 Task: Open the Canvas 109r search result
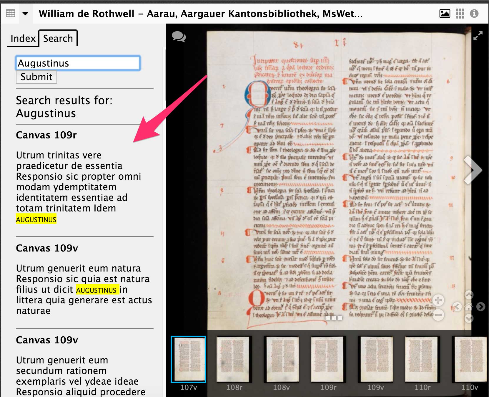tap(46, 135)
